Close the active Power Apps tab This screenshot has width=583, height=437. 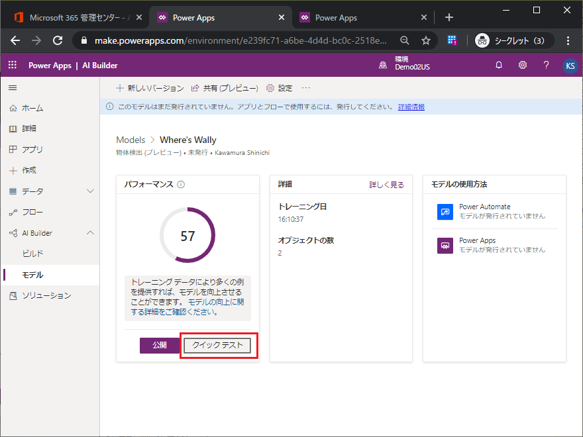282,17
